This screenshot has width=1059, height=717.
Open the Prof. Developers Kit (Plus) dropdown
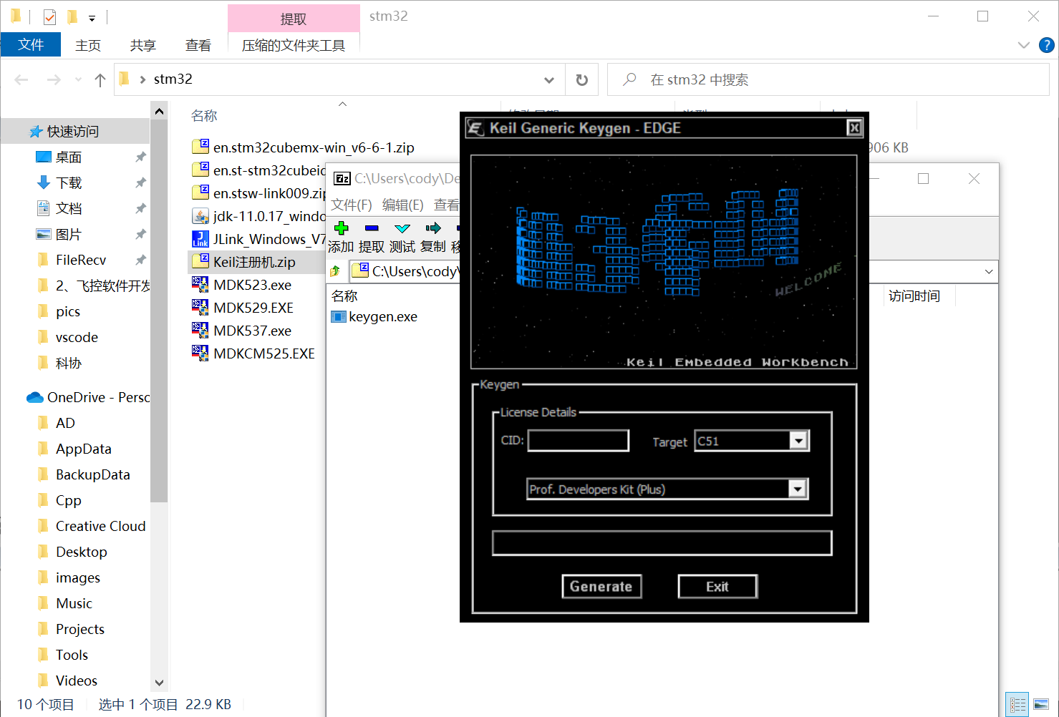pos(797,489)
